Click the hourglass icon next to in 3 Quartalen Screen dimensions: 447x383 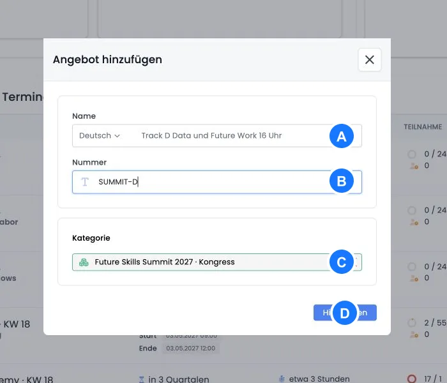point(141,379)
